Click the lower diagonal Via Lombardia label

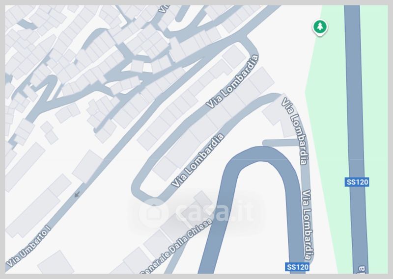198,160
